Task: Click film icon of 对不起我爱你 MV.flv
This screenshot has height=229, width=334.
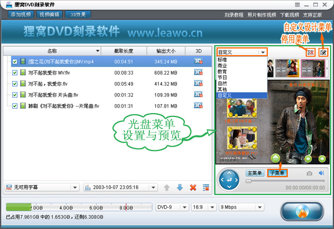Action: 23,72
